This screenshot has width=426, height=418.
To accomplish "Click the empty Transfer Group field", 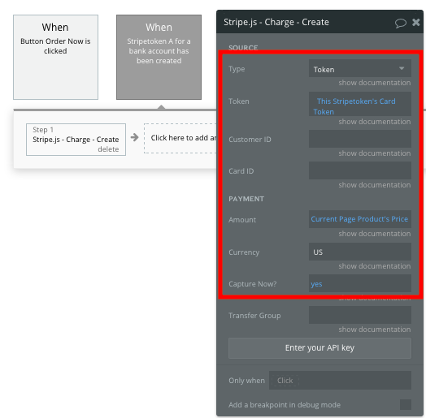I will coord(359,315).
